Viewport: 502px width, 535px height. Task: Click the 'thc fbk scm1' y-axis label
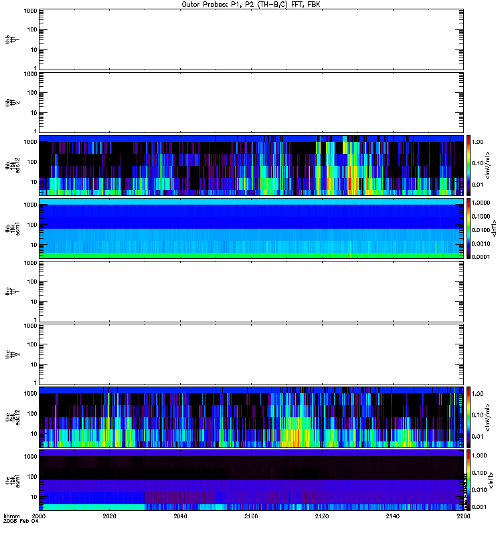coord(13,480)
